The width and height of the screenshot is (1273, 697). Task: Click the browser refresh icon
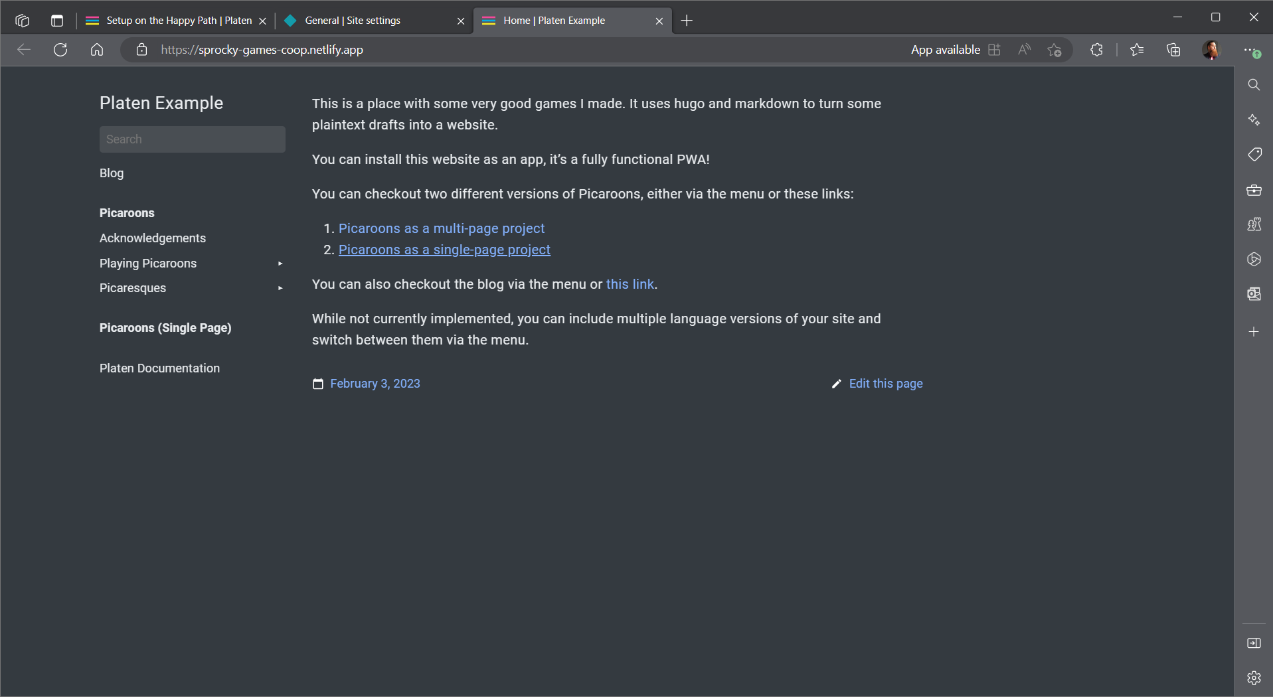[x=60, y=50]
